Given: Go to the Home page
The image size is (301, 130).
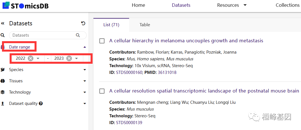Looking at the screenshot, I should (x=138, y=5).
